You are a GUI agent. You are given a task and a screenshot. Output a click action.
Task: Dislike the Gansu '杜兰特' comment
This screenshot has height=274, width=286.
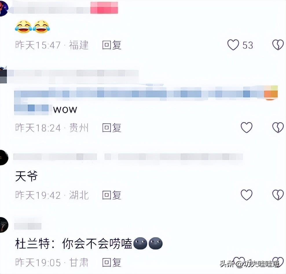278,262
